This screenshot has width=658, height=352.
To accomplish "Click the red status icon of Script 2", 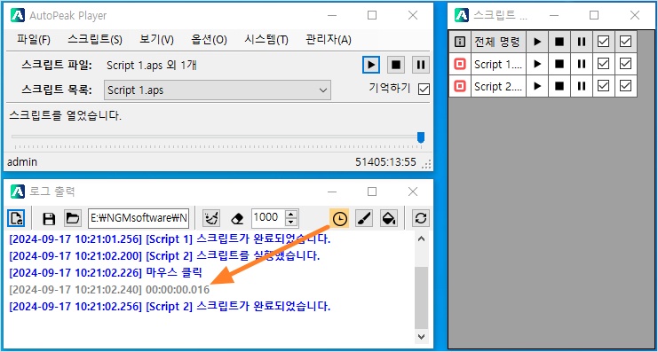I will coord(460,86).
